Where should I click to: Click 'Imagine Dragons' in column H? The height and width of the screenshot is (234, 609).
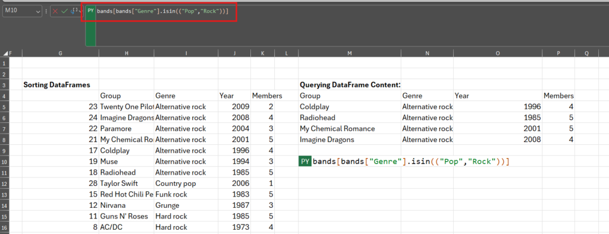(x=127, y=118)
